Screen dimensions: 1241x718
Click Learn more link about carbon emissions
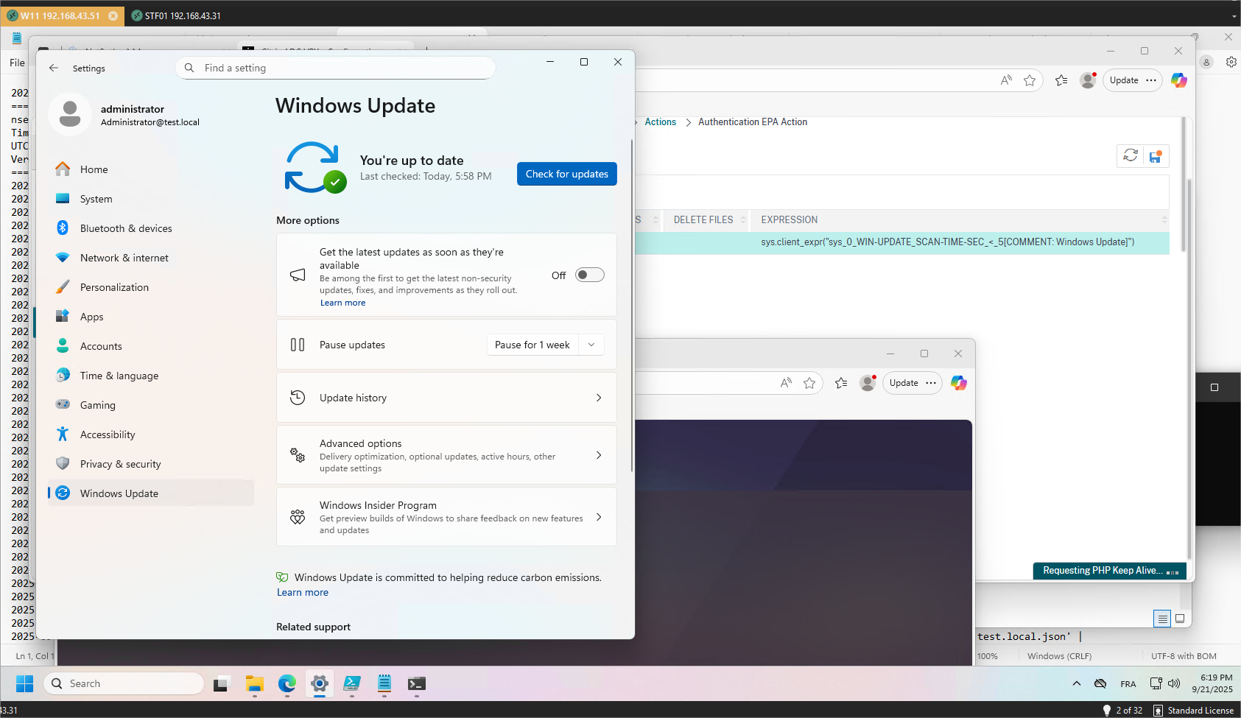303,592
